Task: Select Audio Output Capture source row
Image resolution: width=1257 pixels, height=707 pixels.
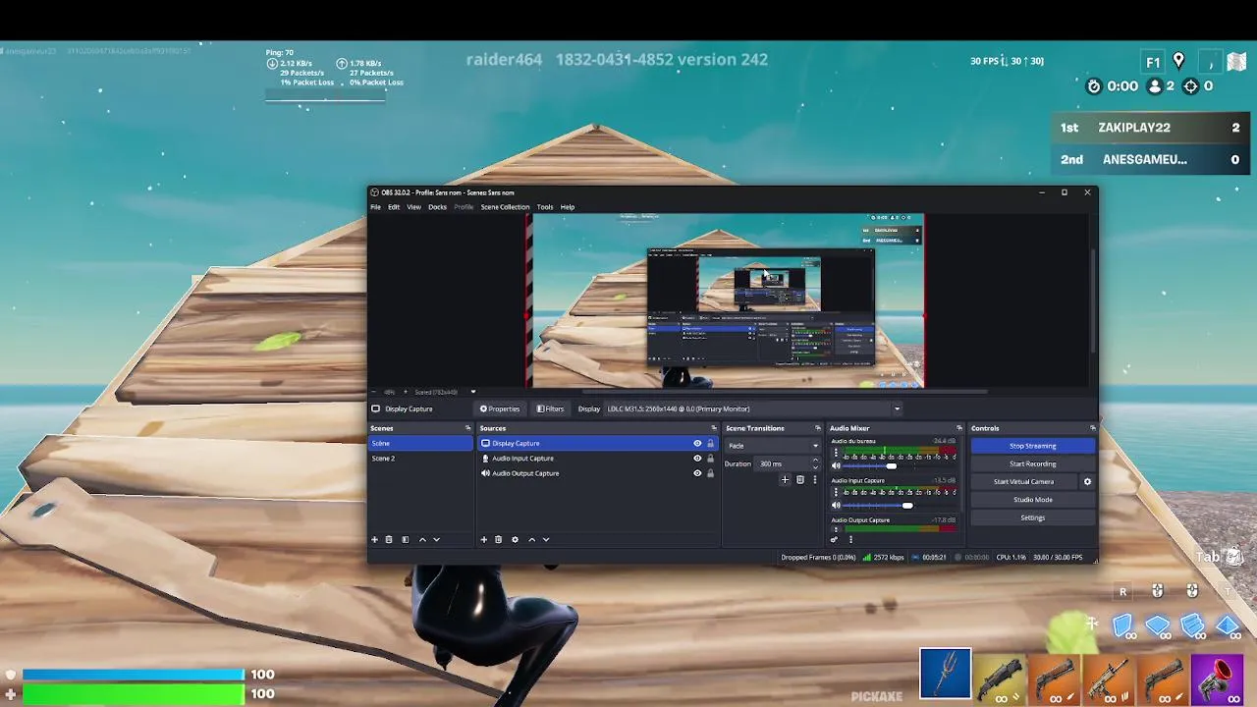Action: [x=597, y=473]
